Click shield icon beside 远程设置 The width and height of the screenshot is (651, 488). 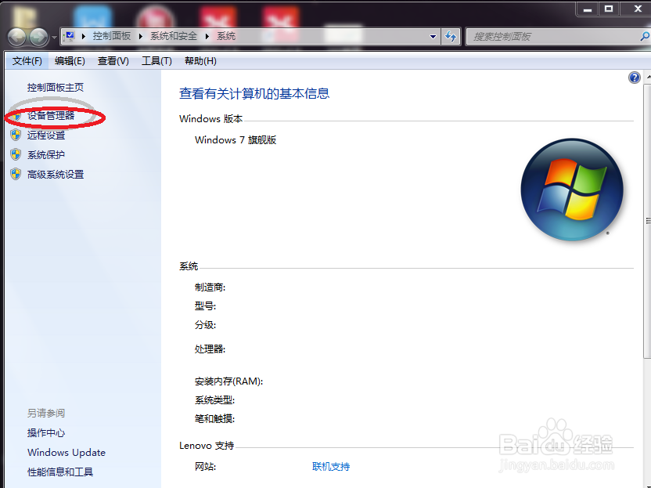point(16,135)
